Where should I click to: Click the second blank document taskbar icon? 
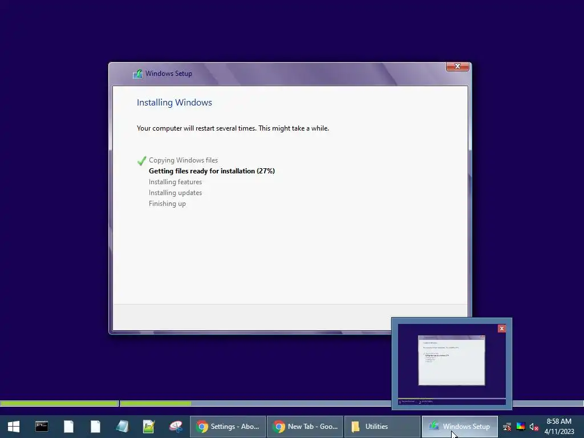[95, 427]
